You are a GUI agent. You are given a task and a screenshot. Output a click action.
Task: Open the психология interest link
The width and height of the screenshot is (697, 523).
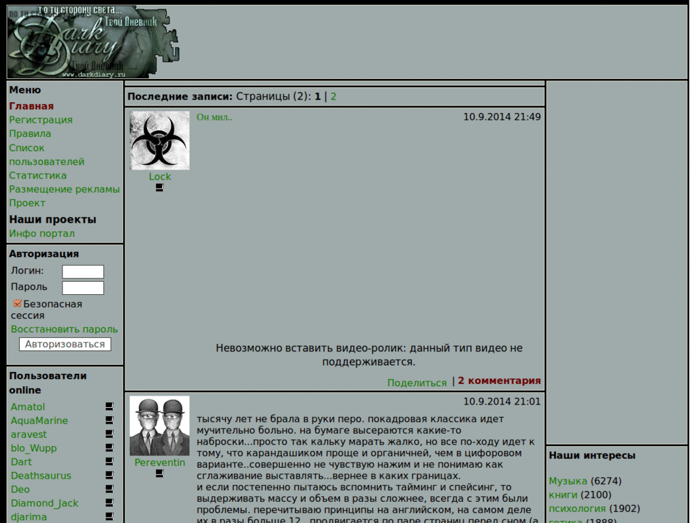[x=577, y=509]
